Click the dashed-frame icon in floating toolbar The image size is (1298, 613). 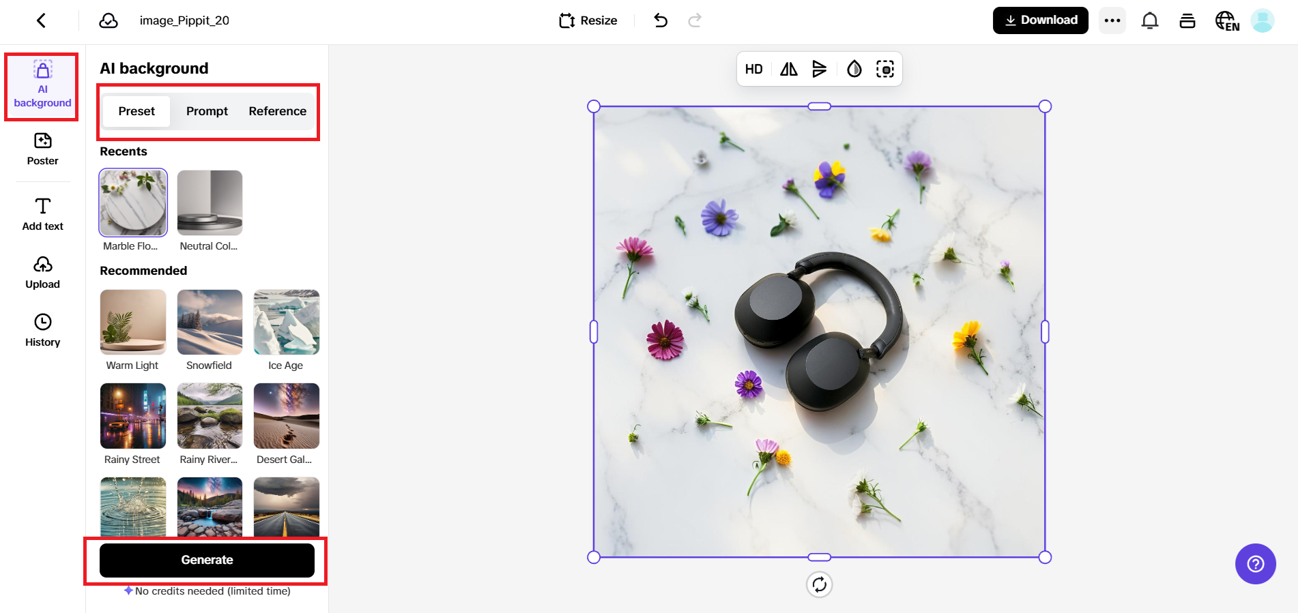pyautogui.click(x=885, y=69)
